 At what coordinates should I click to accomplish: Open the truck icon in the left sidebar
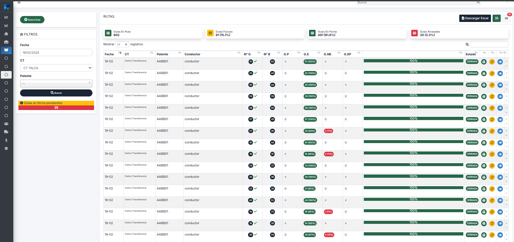click(x=6, y=132)
